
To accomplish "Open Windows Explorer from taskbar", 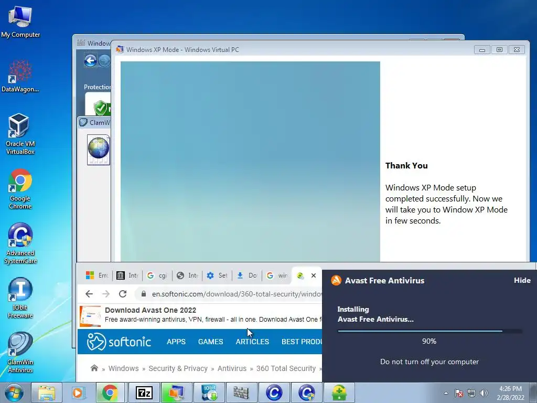I will [x=47, y=393].
